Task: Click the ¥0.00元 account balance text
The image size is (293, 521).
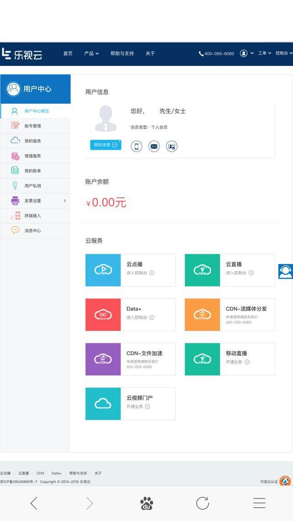Action: point(106,202)
